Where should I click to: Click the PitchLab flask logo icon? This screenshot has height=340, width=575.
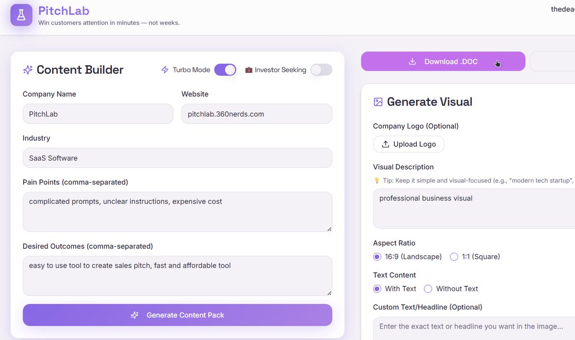tap(21, 15)
